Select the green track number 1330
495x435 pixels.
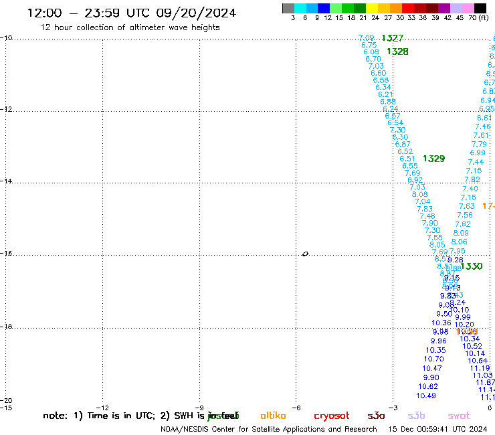(x=472, y=266)
